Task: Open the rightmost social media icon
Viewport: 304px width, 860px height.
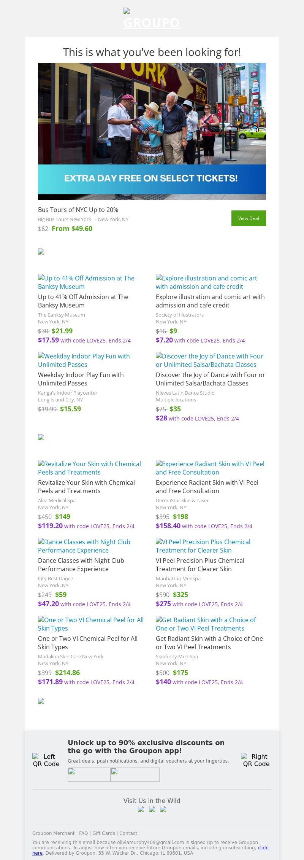Action: click(163, 809)
